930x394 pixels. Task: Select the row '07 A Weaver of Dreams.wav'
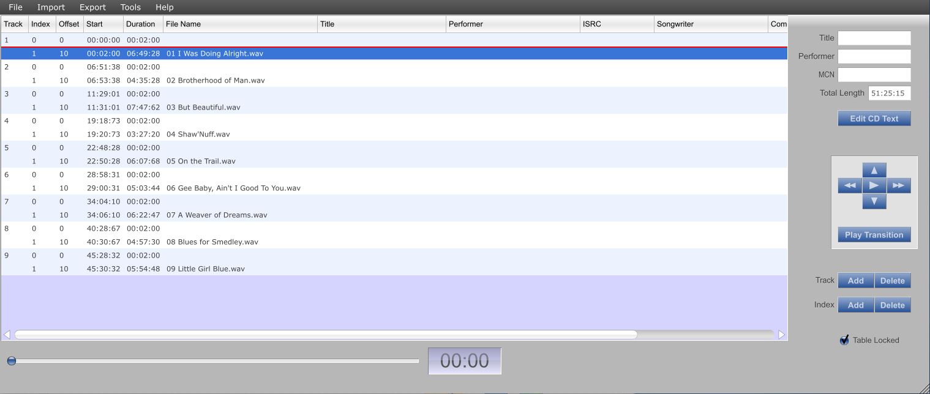(x=394, y=215)
